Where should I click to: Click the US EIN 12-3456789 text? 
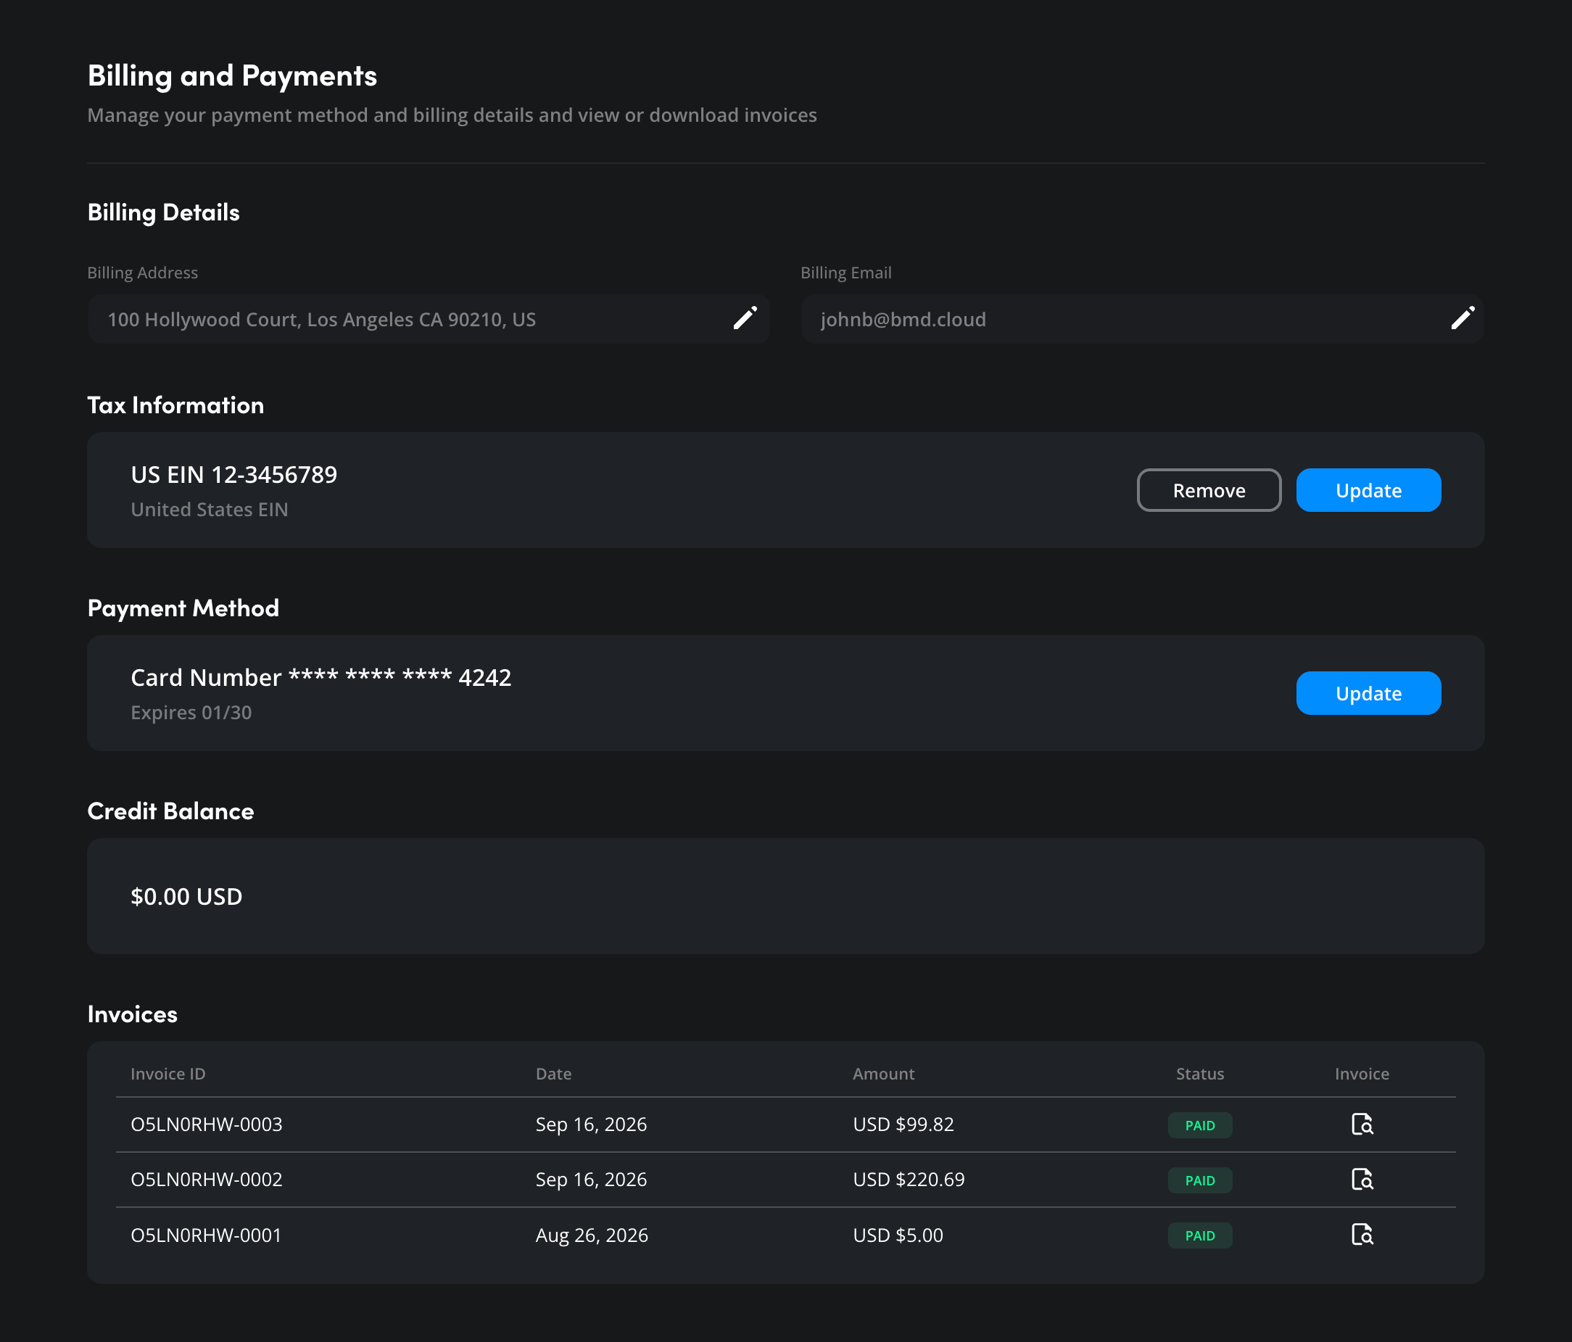click(233, 474)
